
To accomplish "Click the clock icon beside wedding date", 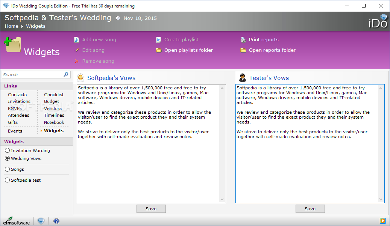I will coord(118,18).
